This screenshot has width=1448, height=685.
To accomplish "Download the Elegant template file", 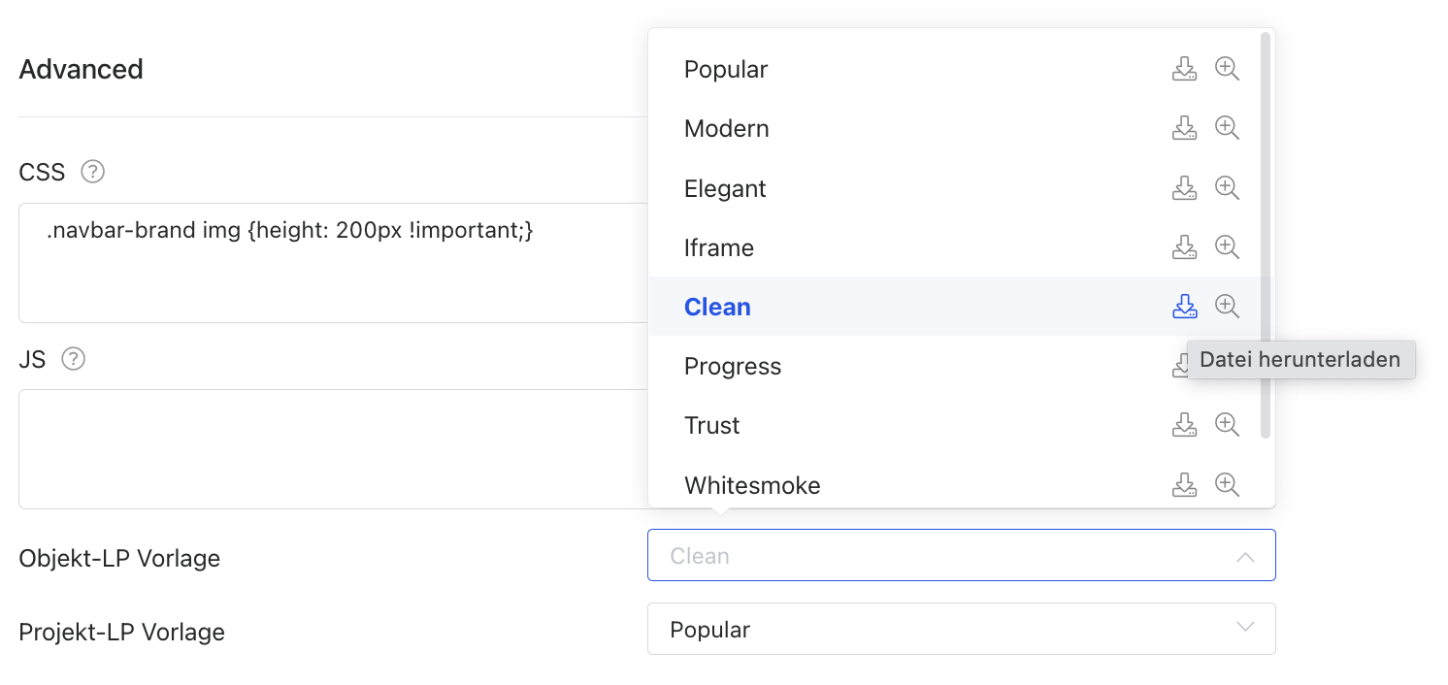I will tap(1184, 188).
